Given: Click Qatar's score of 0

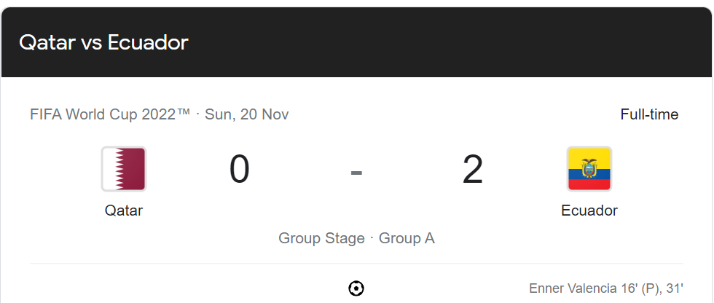Looking at the screenshot, I should [240, 169].
